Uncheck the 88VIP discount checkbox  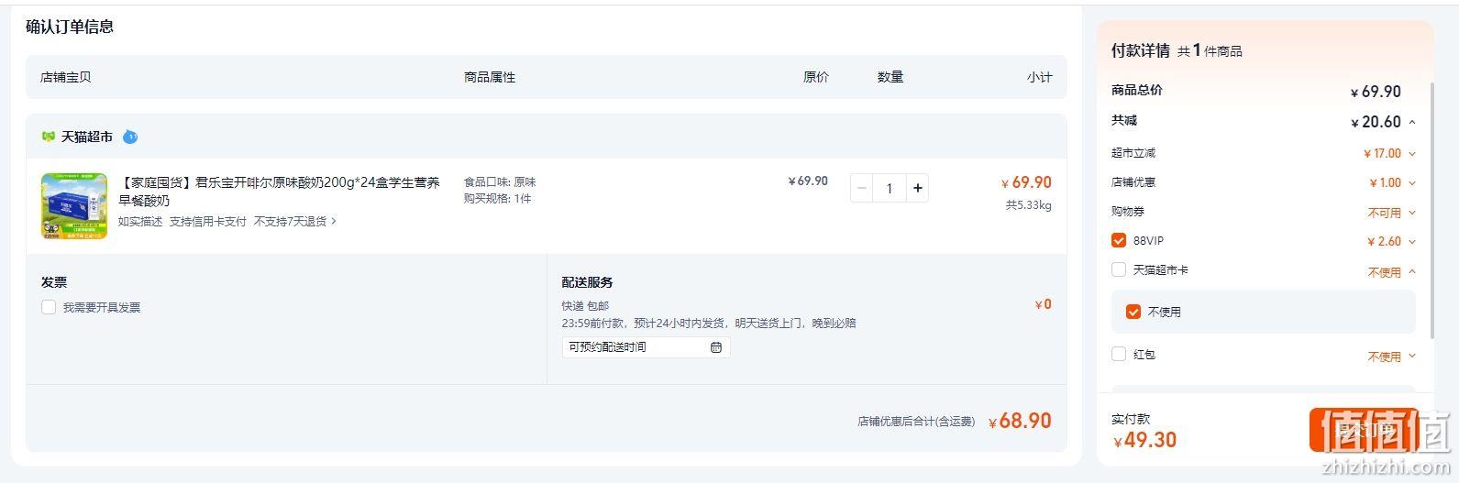(1119, 240)
